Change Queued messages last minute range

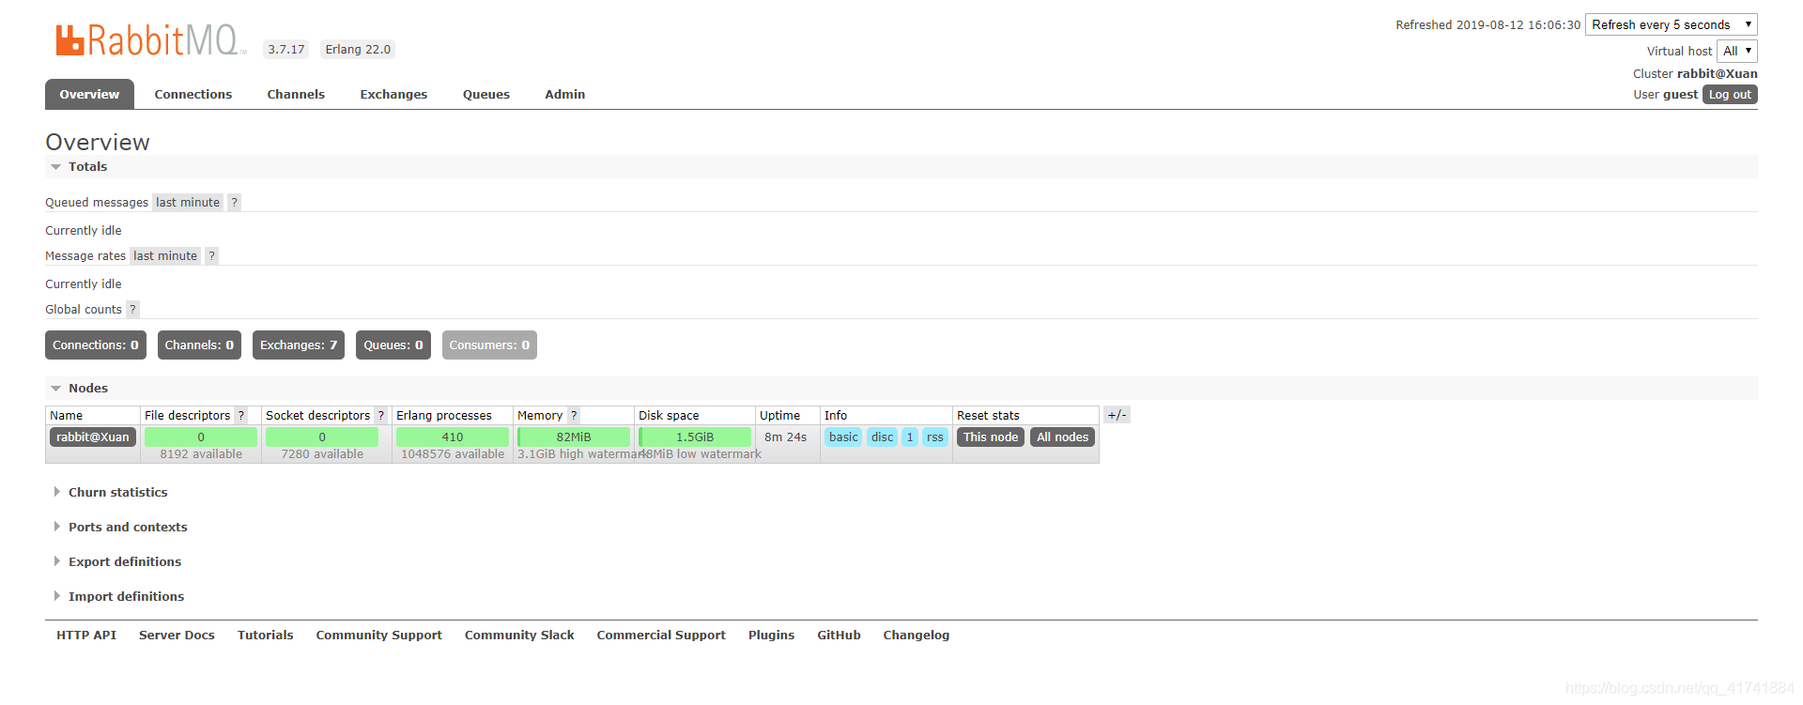point(188,202)
